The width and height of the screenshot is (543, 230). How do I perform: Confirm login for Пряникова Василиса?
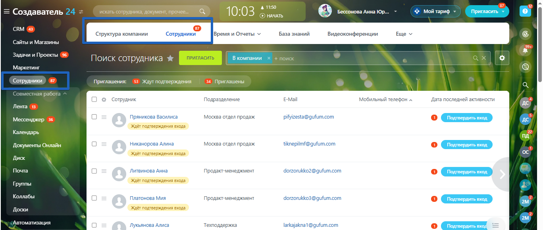point(467,118)
